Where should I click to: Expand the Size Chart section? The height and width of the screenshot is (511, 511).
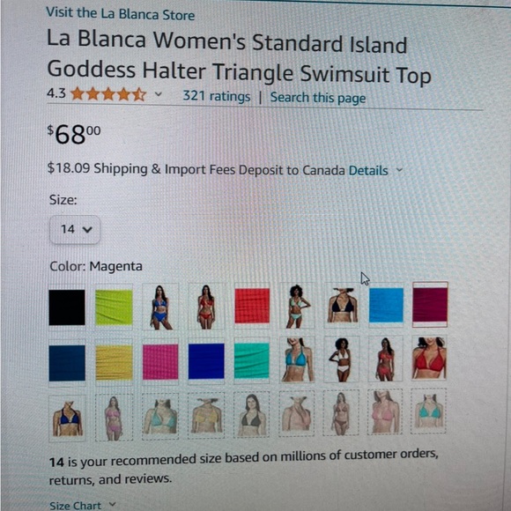(83, 505)
